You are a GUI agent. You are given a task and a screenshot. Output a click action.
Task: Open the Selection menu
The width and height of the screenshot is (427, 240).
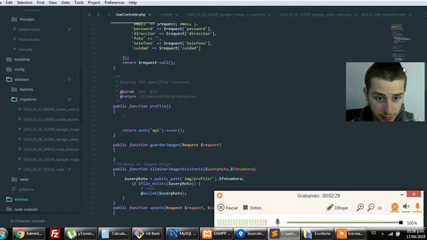[x=24, y=3]
